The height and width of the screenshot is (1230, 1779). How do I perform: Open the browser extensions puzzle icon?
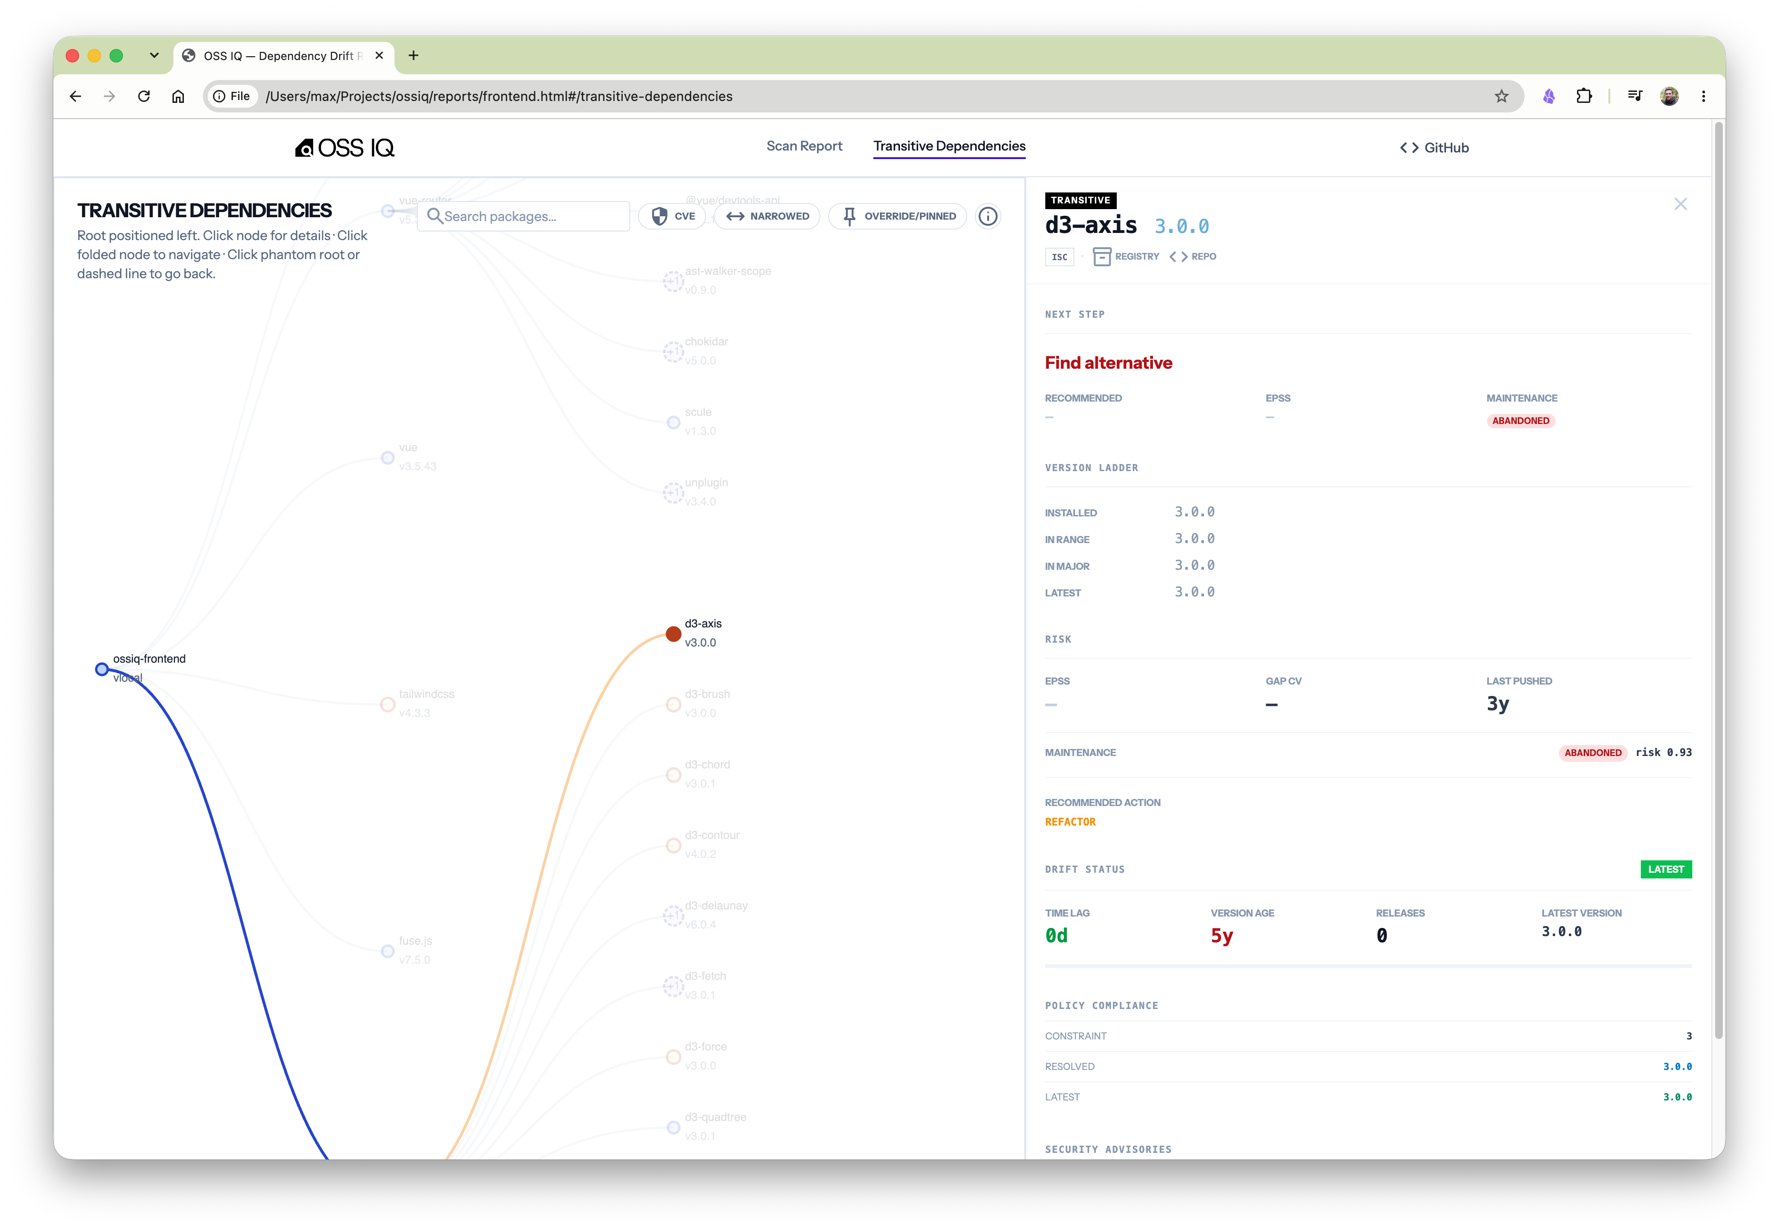[x=1584, y=96]
